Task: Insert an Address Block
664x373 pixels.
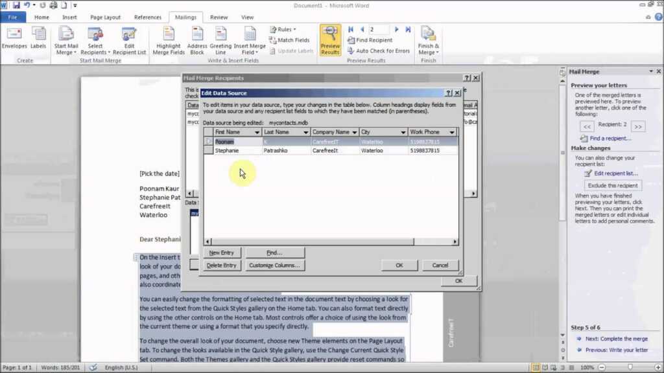Action: pos(197,40)
